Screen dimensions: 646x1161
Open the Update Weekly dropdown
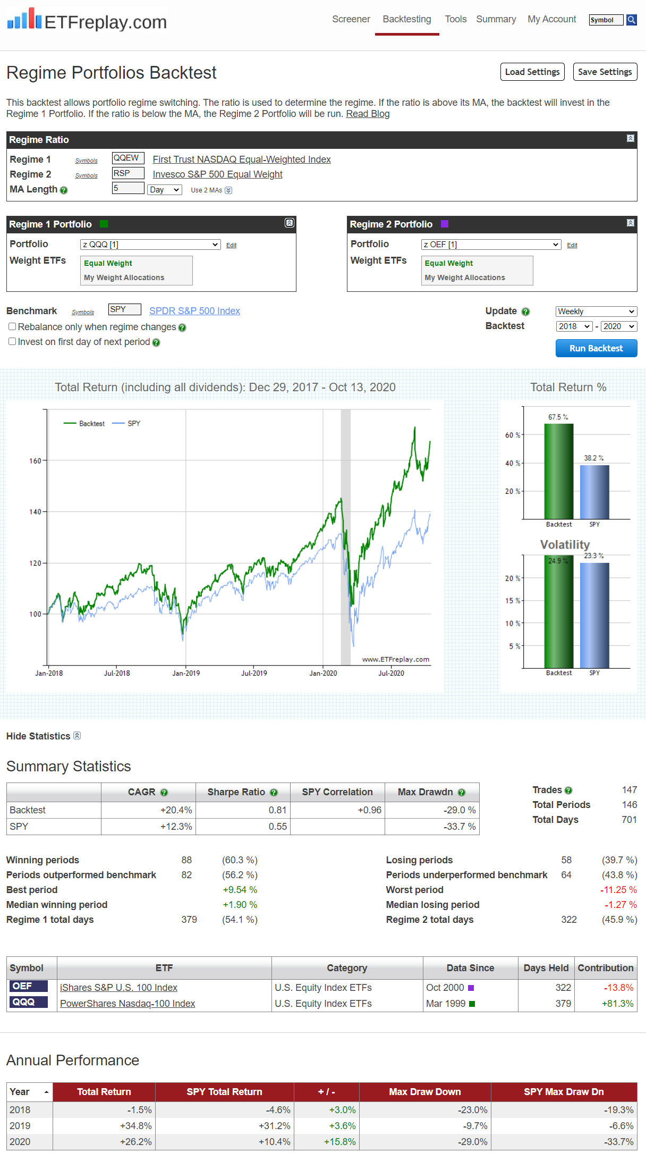point(597,312)
